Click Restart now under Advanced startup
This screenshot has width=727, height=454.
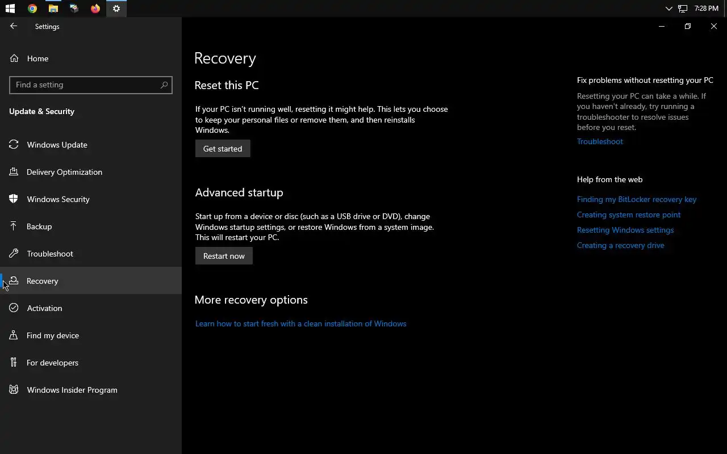pos(224,256)
